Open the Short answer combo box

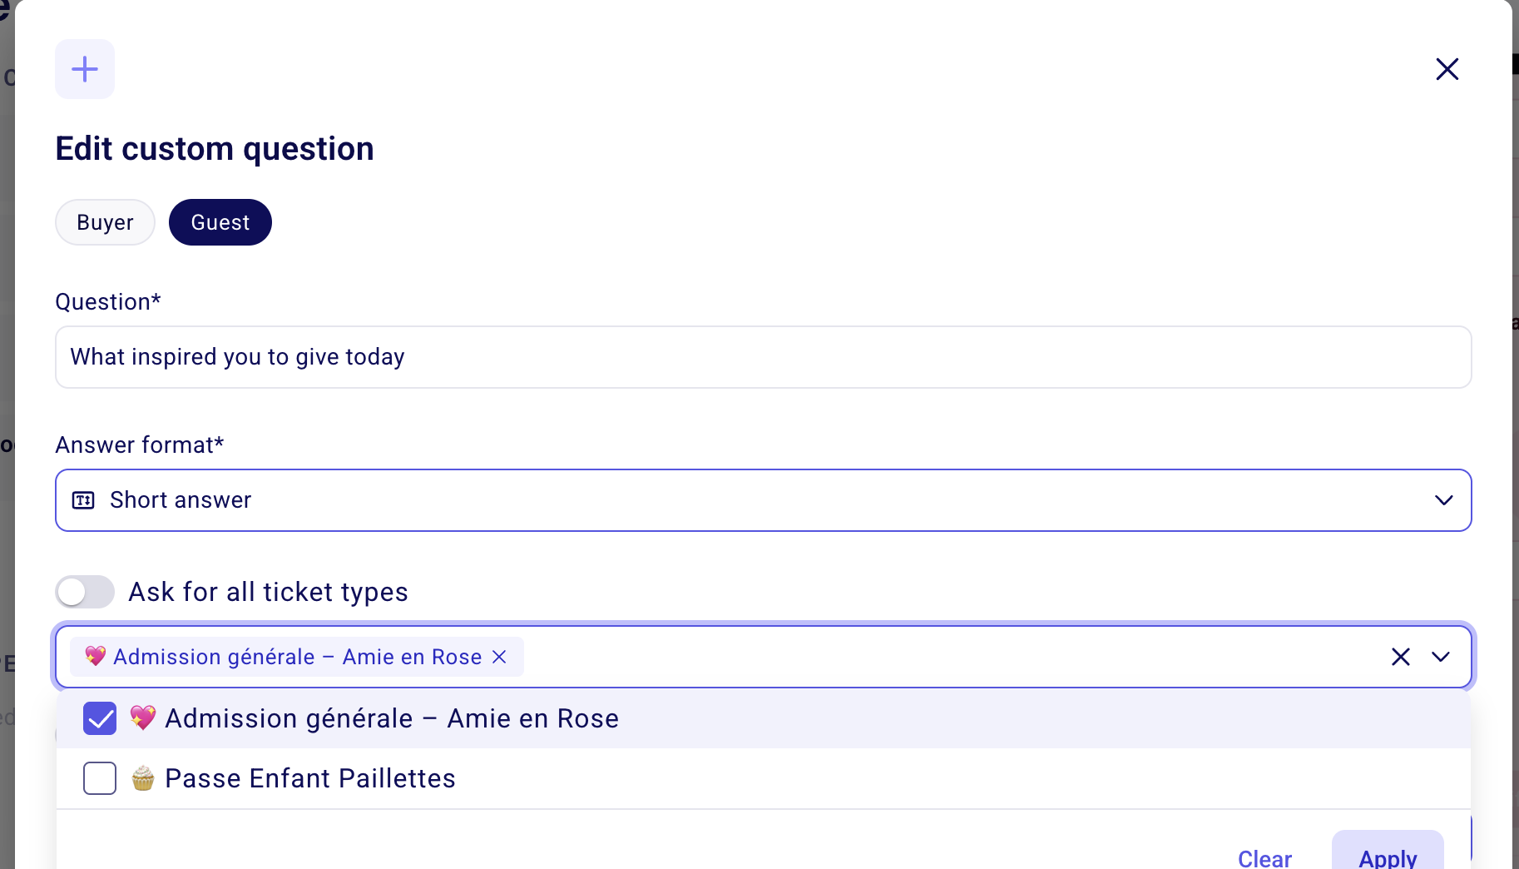coord(763,500)
